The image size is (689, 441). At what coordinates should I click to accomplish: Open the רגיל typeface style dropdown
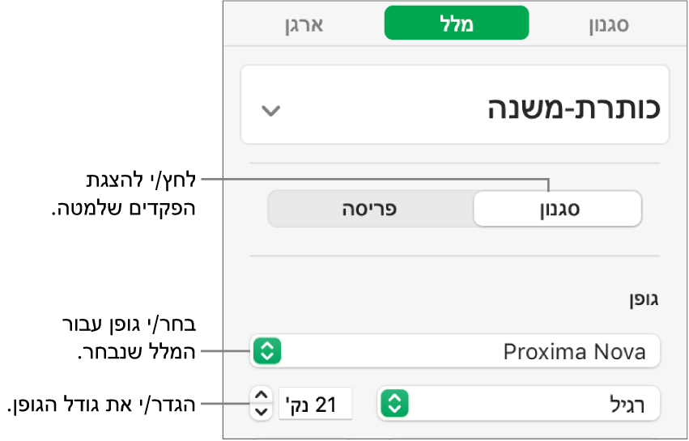pyautogui.click(x=518, y=402)
